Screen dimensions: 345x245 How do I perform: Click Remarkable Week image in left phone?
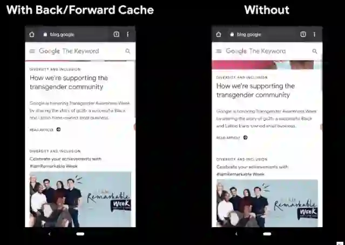click(x=80, y=199)
